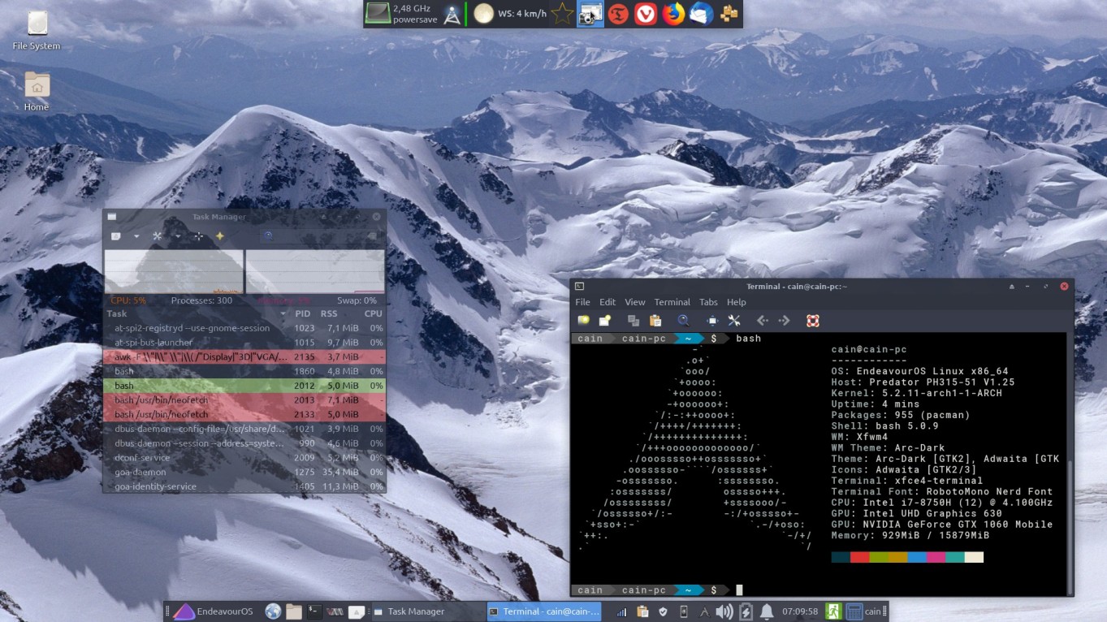Click Task Manager crosshair identify-window icon

198,236
